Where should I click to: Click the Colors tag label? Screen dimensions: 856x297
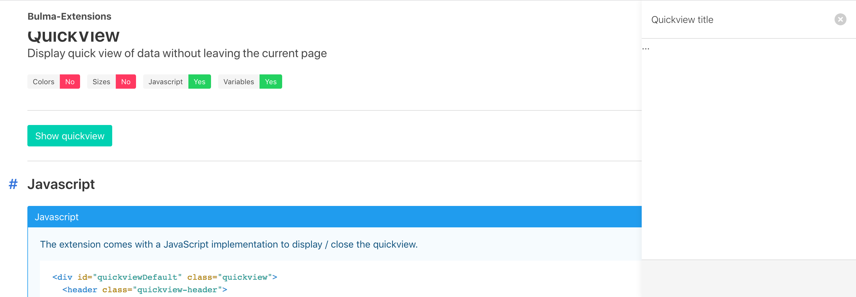pos(43,82)
